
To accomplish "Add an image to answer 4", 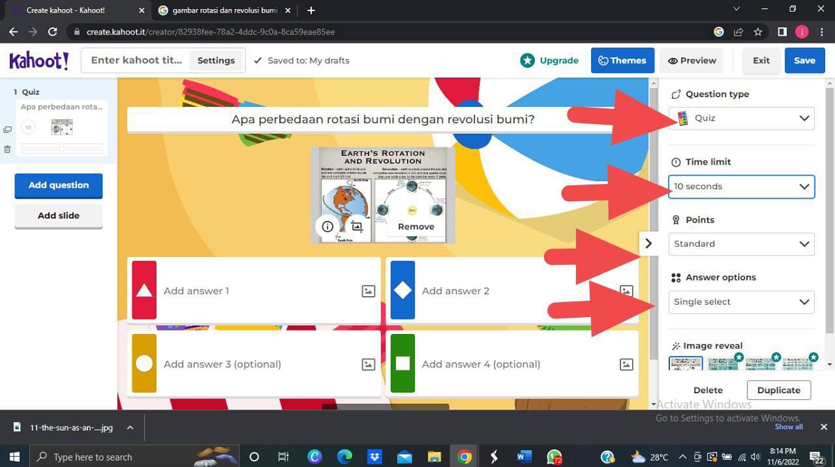I will click(626, 365).
